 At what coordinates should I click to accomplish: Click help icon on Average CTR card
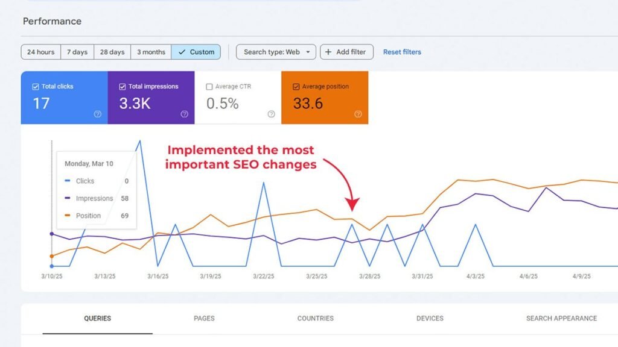pyautogui.click(x=272, y=114)
